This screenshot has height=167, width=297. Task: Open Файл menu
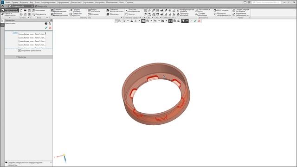pyautogui.click(x=7, y=2)
